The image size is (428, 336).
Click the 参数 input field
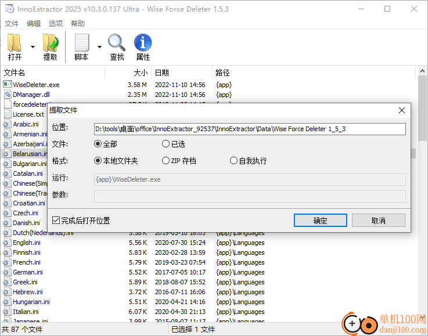[x=250, y=196]
